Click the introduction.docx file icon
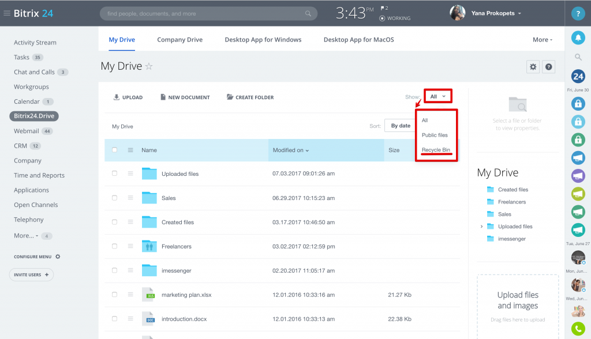591x339 pixels. pyautogui.click(x=148, y=318)
